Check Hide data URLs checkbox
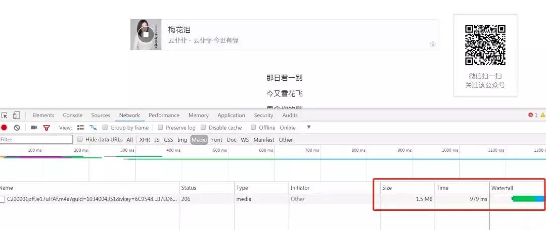Viewport: 546px width, 230px height. point(80,139)
